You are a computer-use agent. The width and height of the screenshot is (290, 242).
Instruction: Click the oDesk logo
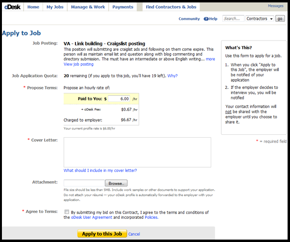point(13,7)
